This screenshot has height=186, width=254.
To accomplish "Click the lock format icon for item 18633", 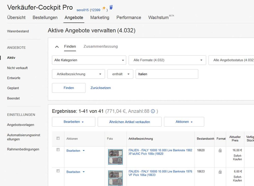I will coord(220,172).
